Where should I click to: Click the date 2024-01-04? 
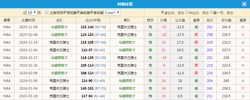(x=28, y=88)
